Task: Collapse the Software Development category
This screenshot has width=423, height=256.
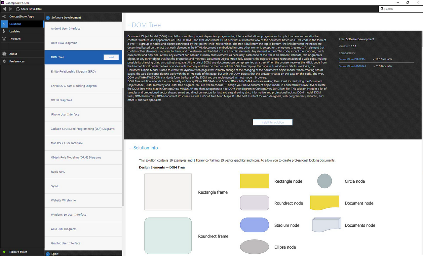Action: coord(48,18)
